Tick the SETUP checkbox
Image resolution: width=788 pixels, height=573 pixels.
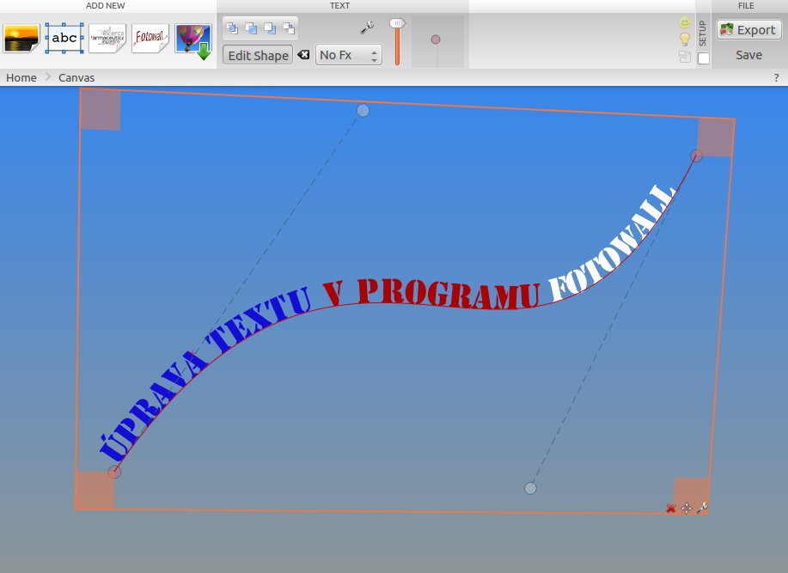coord(704,58)
